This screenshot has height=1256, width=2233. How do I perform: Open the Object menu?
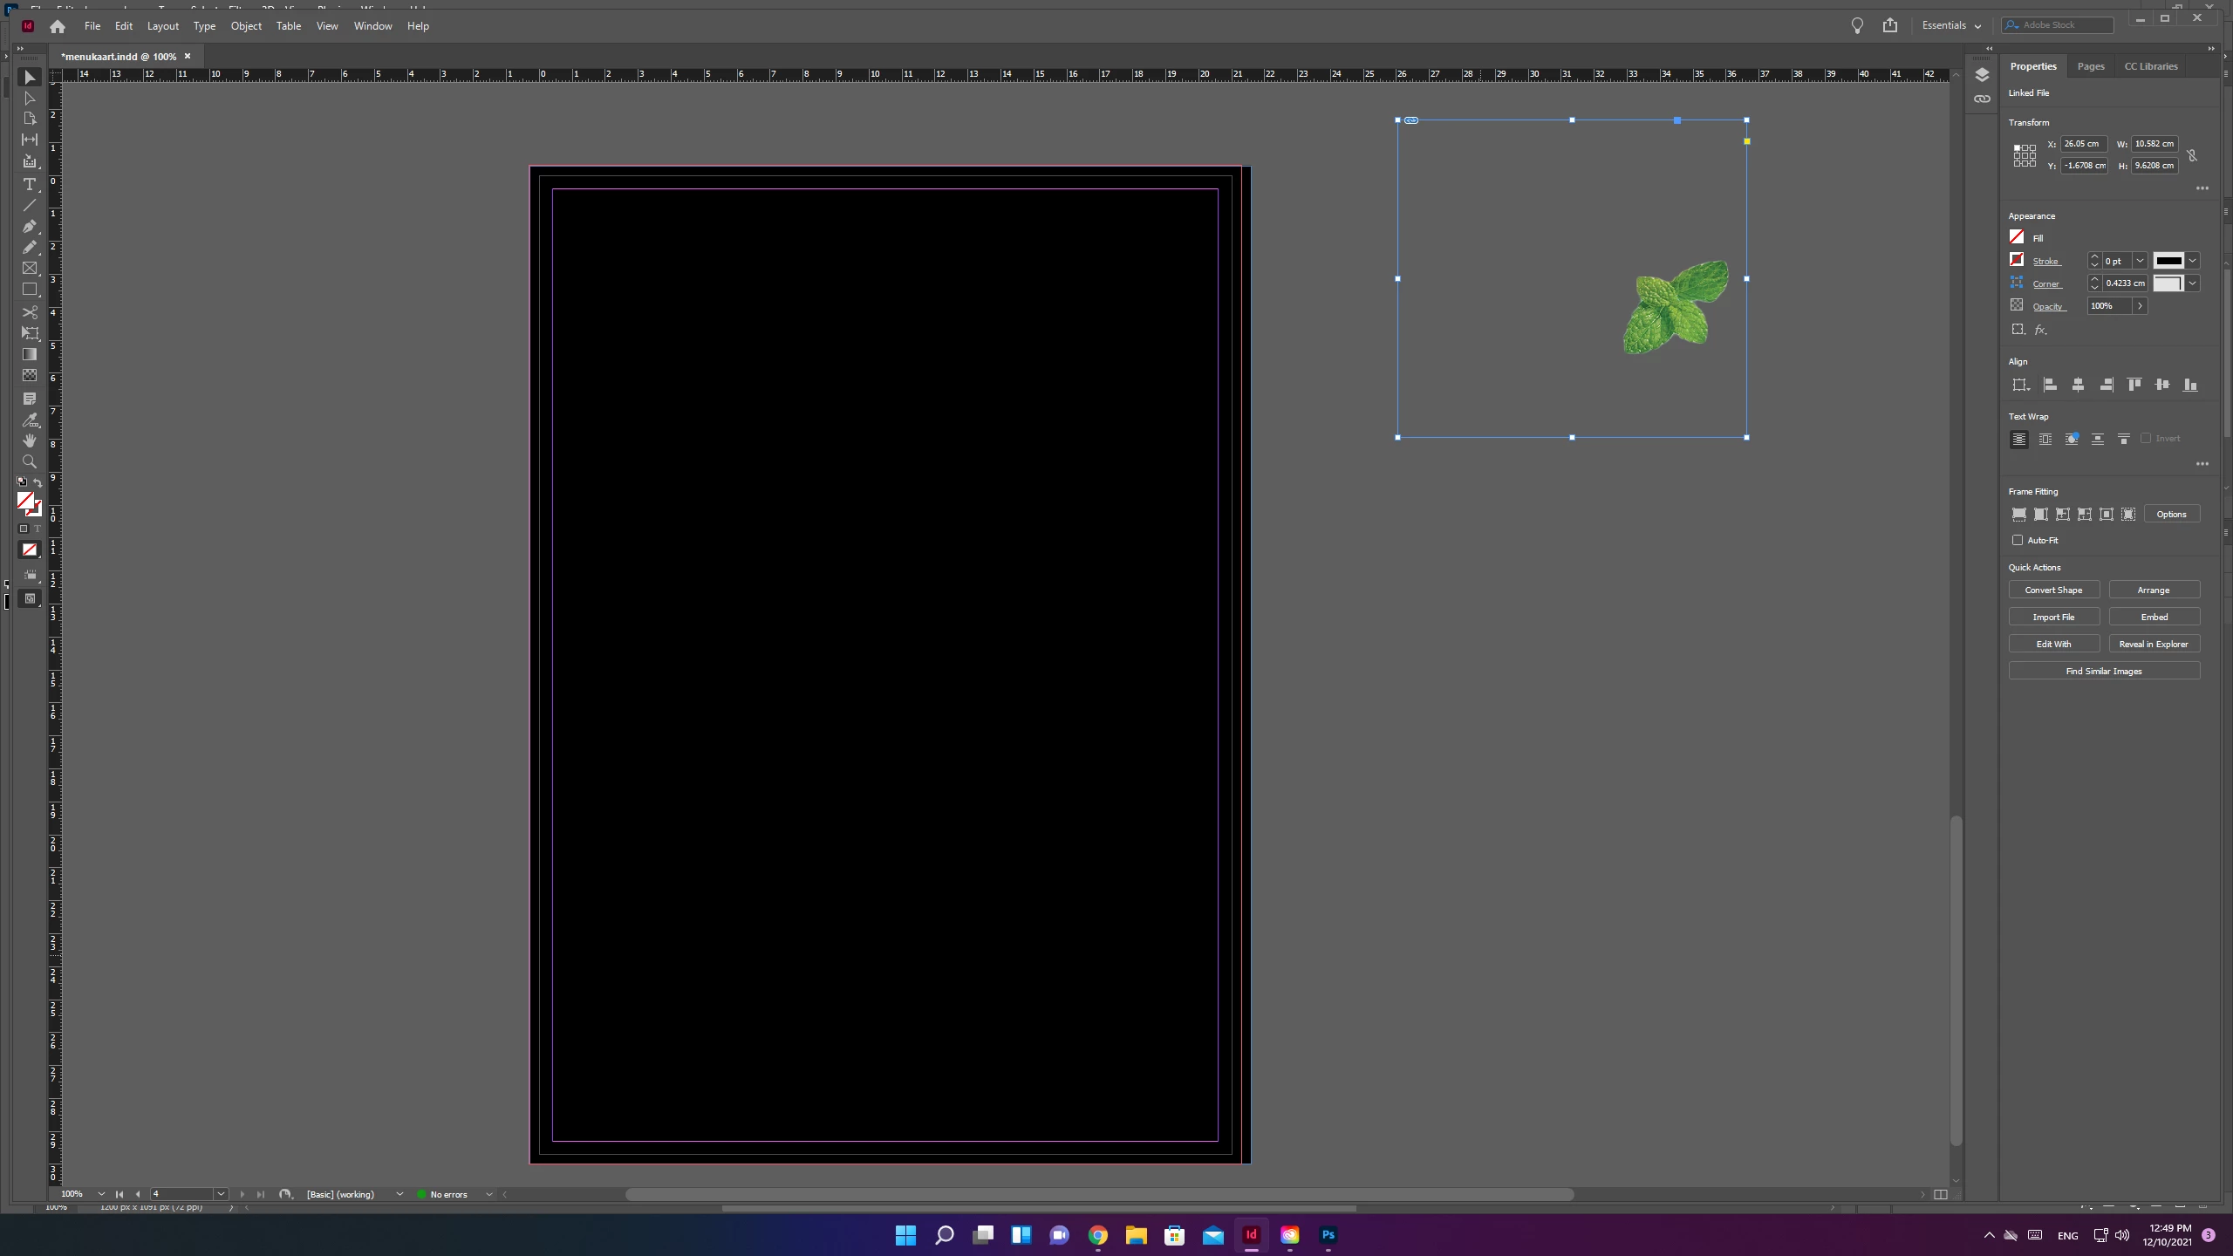pyautogui.click(x=246, y=26)
